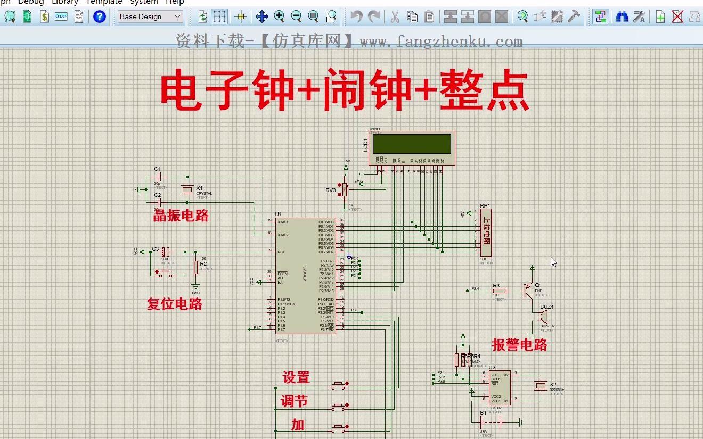This screenshot has height=439, width=703.
Task: Select the Q1 PNP transistor
Action: click(528, 291)
